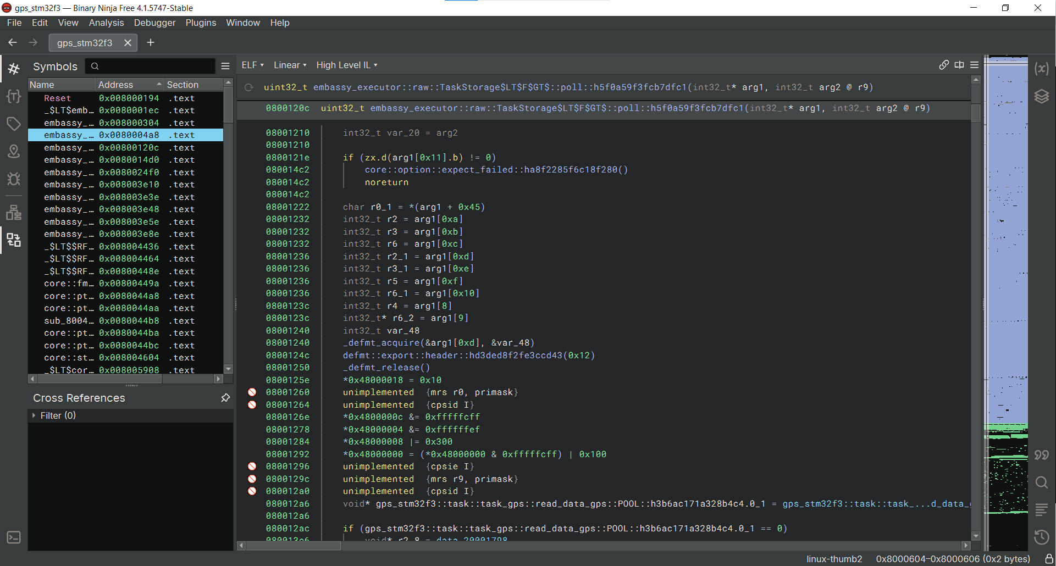1056x566 pixels.
Task: Open the Debugger menu
Action: (x=154, y=23)
